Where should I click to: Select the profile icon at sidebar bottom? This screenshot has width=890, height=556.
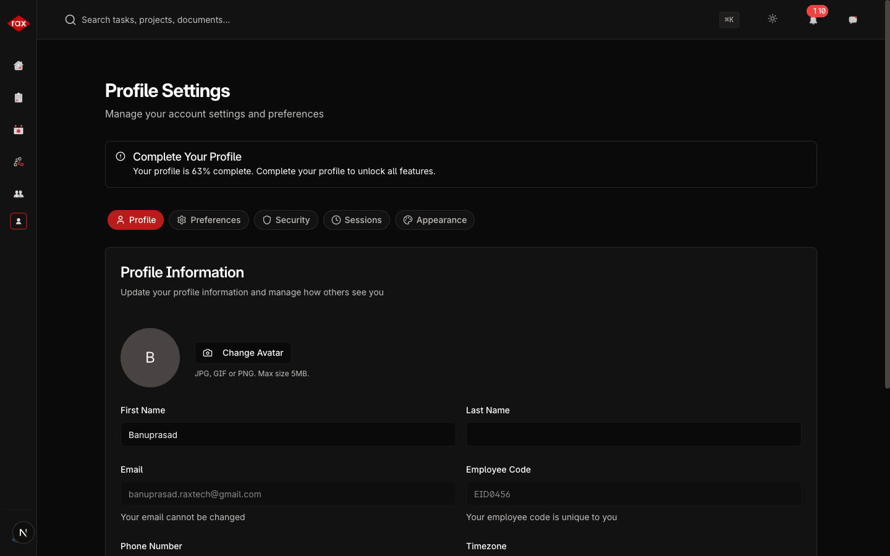pyautogui.click(x=19, y=222)
